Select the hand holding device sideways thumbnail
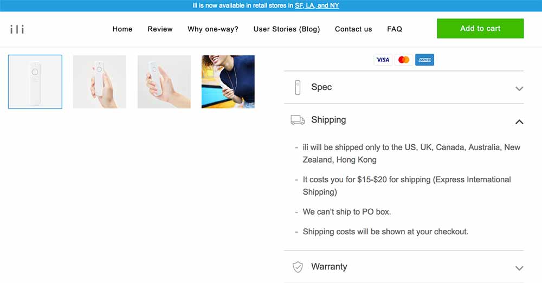 pyautogui.click(x=164, y=82)
